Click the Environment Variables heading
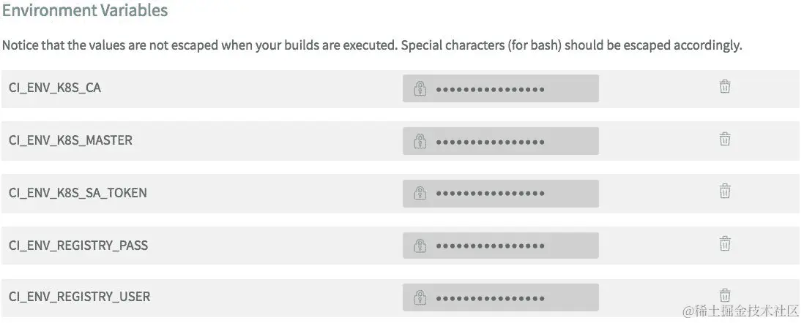Viewport: 804px width, 323px height. click(x=85, y=11)
